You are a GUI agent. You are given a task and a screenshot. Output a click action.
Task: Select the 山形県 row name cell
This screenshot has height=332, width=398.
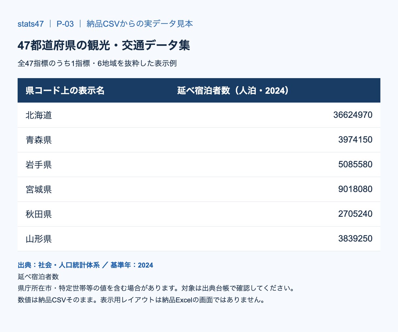tap(39, 239)
